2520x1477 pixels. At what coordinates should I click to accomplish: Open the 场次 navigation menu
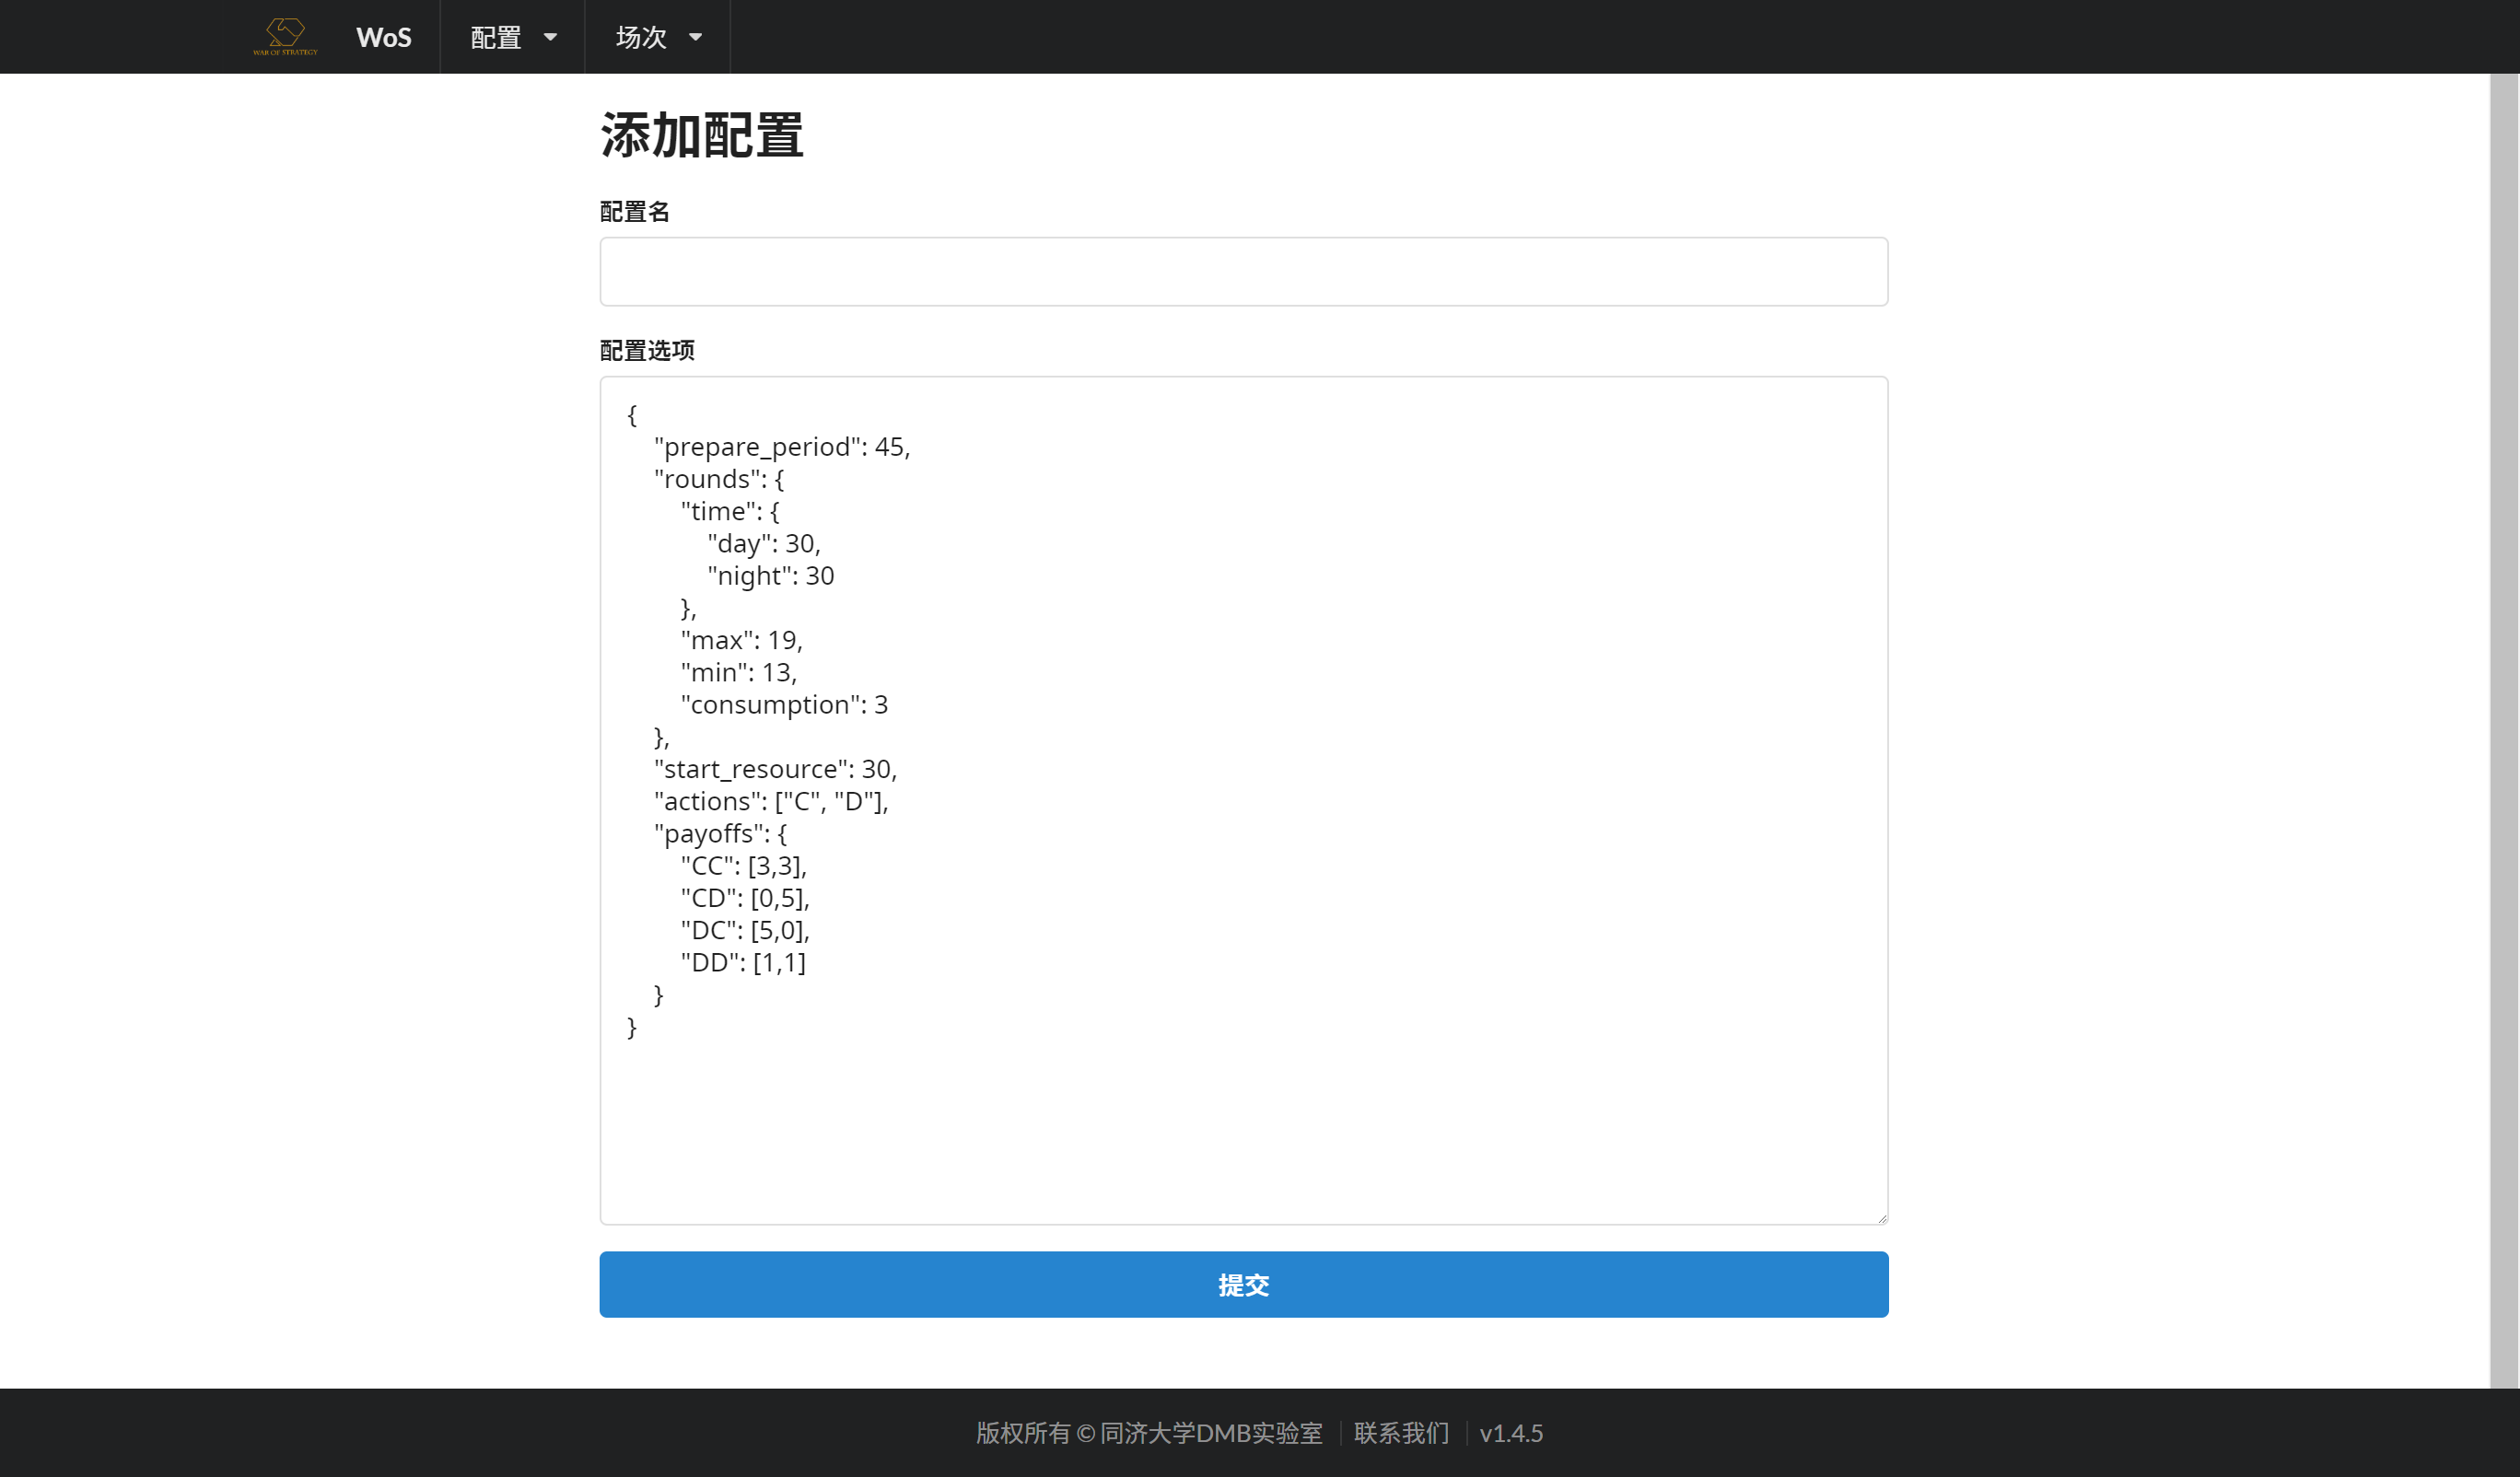coord(641,37)
